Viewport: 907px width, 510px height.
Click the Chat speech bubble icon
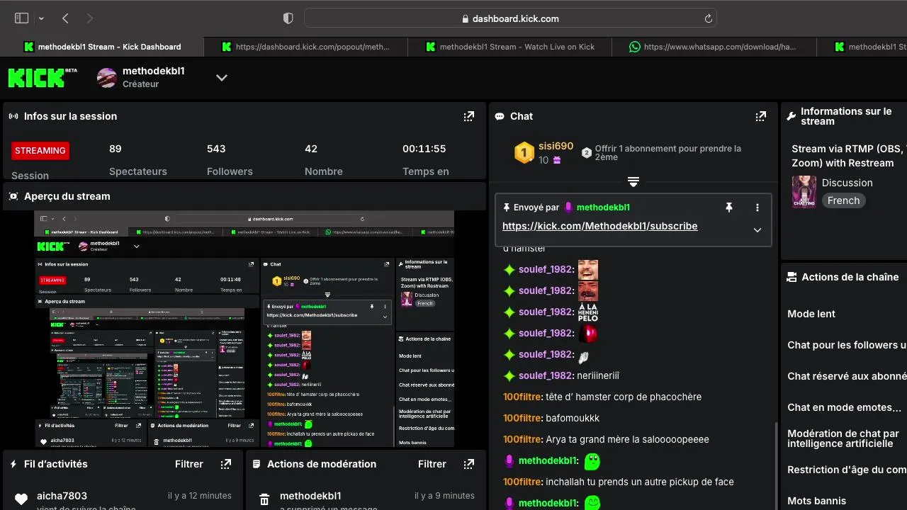point(500,116)
